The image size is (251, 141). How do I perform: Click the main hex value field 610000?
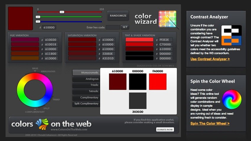tap(49, 27)
